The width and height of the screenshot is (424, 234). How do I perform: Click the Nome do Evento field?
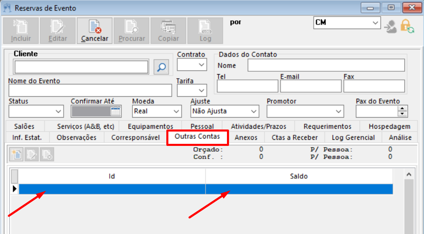pyautogui.click(x=90, y=90)
